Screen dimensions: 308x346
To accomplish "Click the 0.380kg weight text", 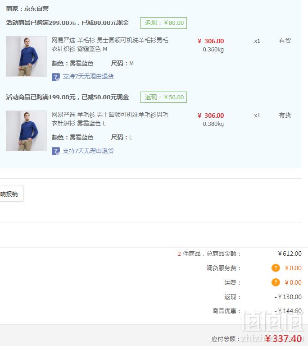I will click(213, 124).
